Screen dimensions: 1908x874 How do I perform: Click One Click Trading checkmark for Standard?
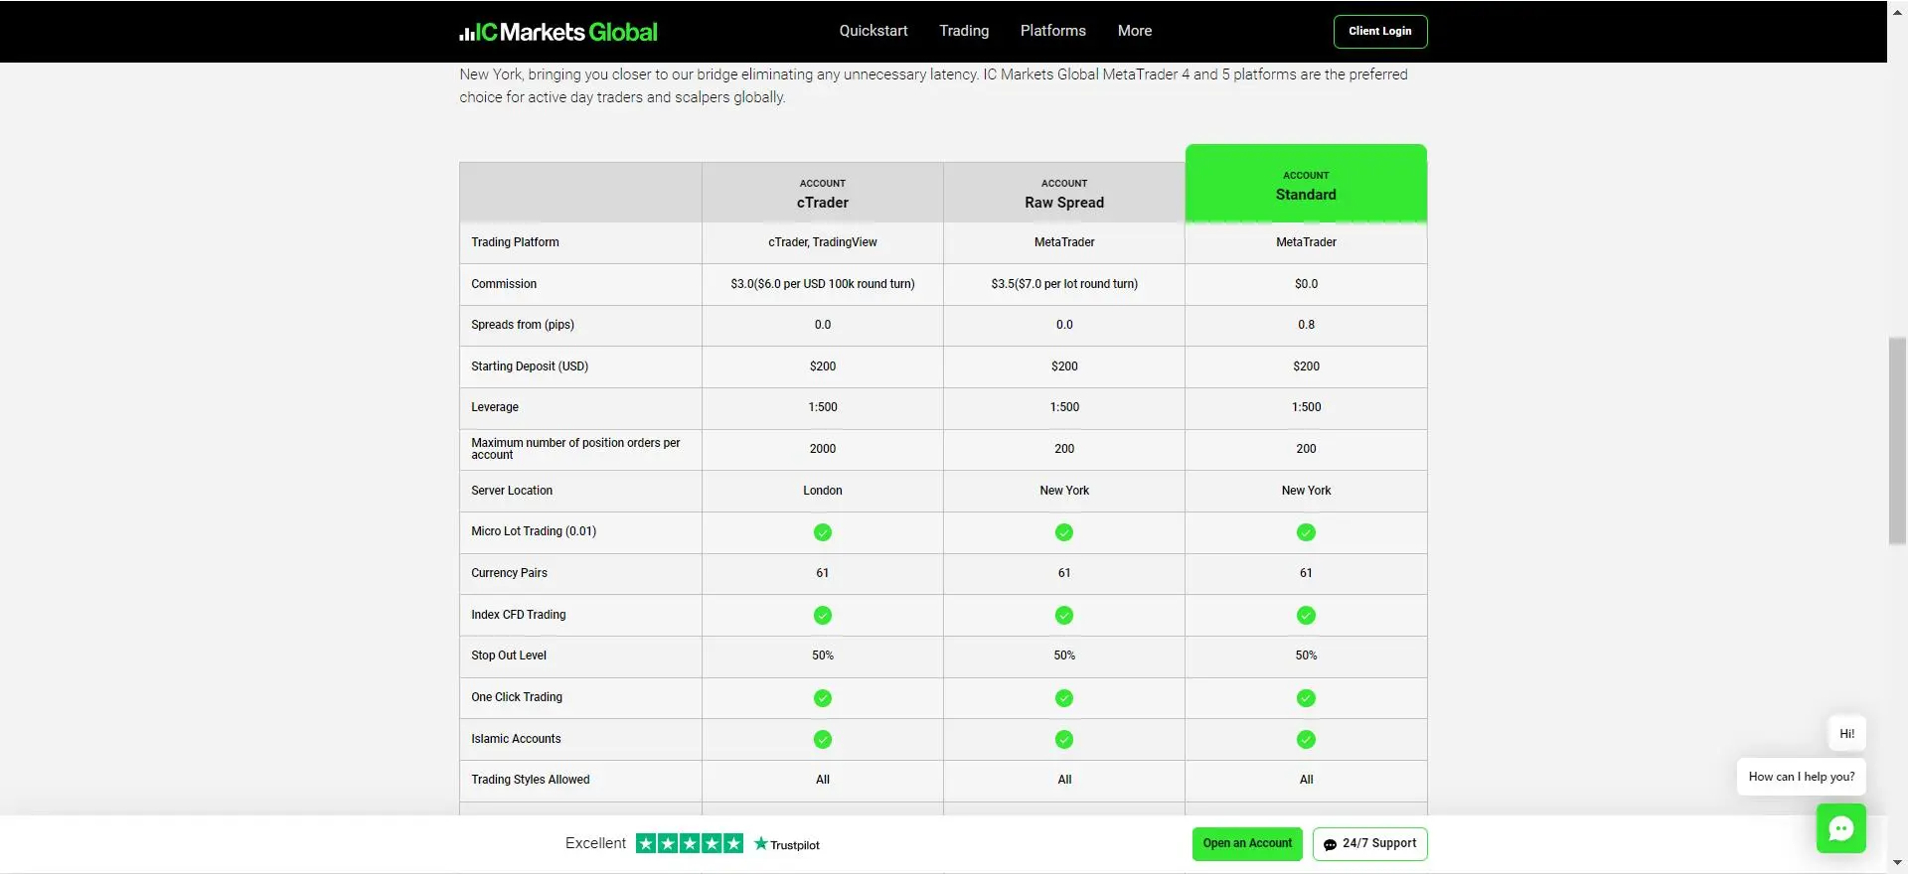tap(1306, 698)
